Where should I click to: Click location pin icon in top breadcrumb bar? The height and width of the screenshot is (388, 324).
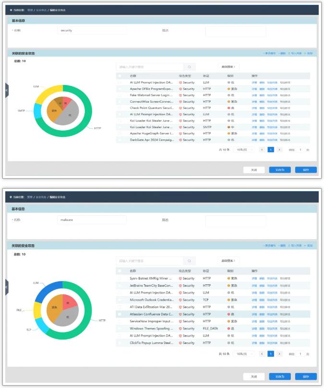11,10
